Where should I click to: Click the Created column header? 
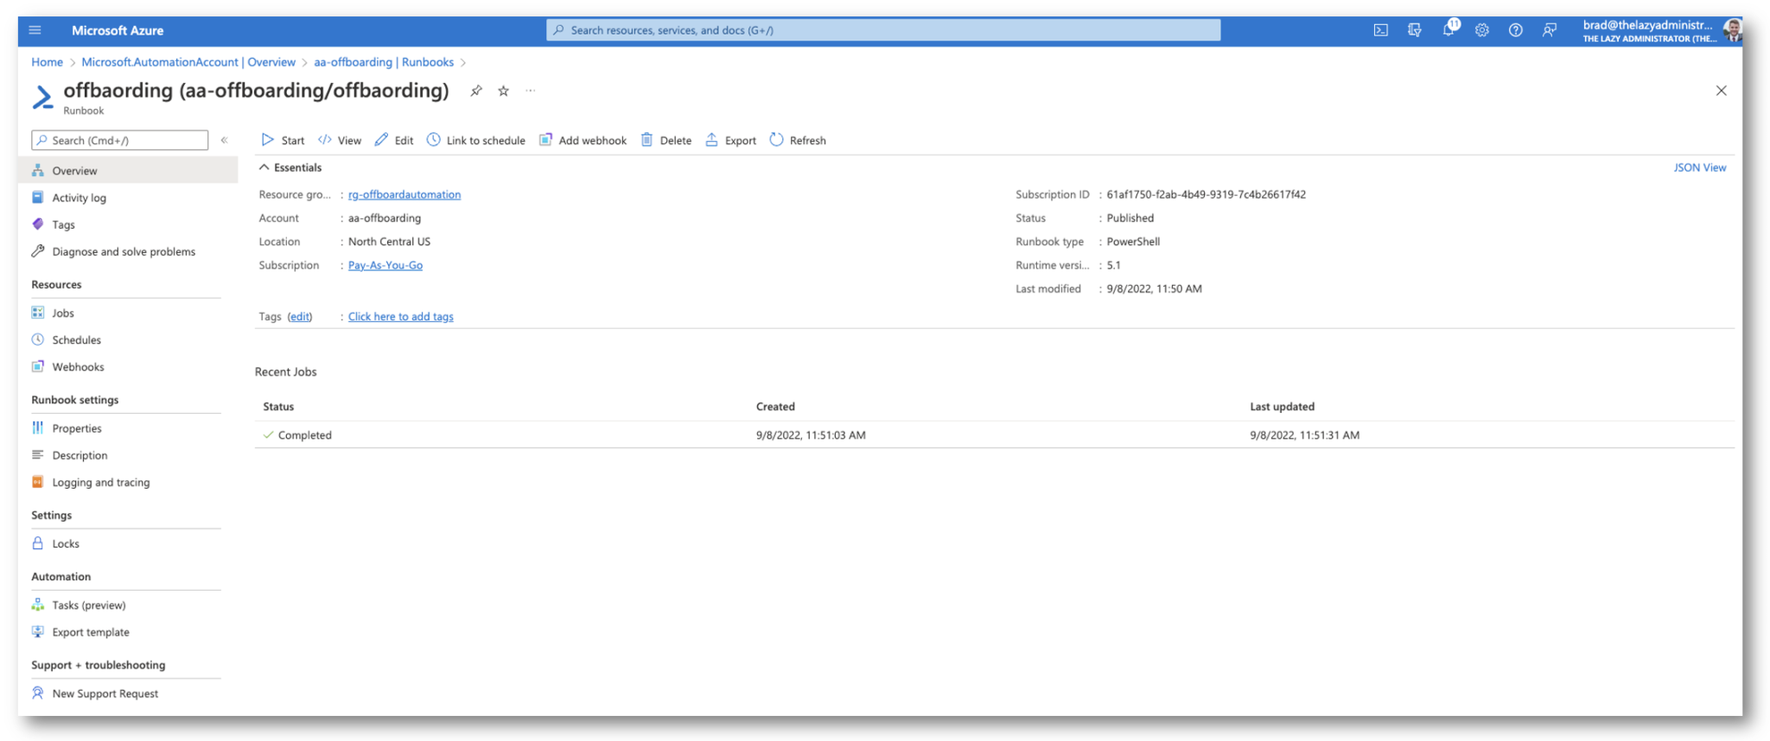pyautogui.click(x=775, y=406)
